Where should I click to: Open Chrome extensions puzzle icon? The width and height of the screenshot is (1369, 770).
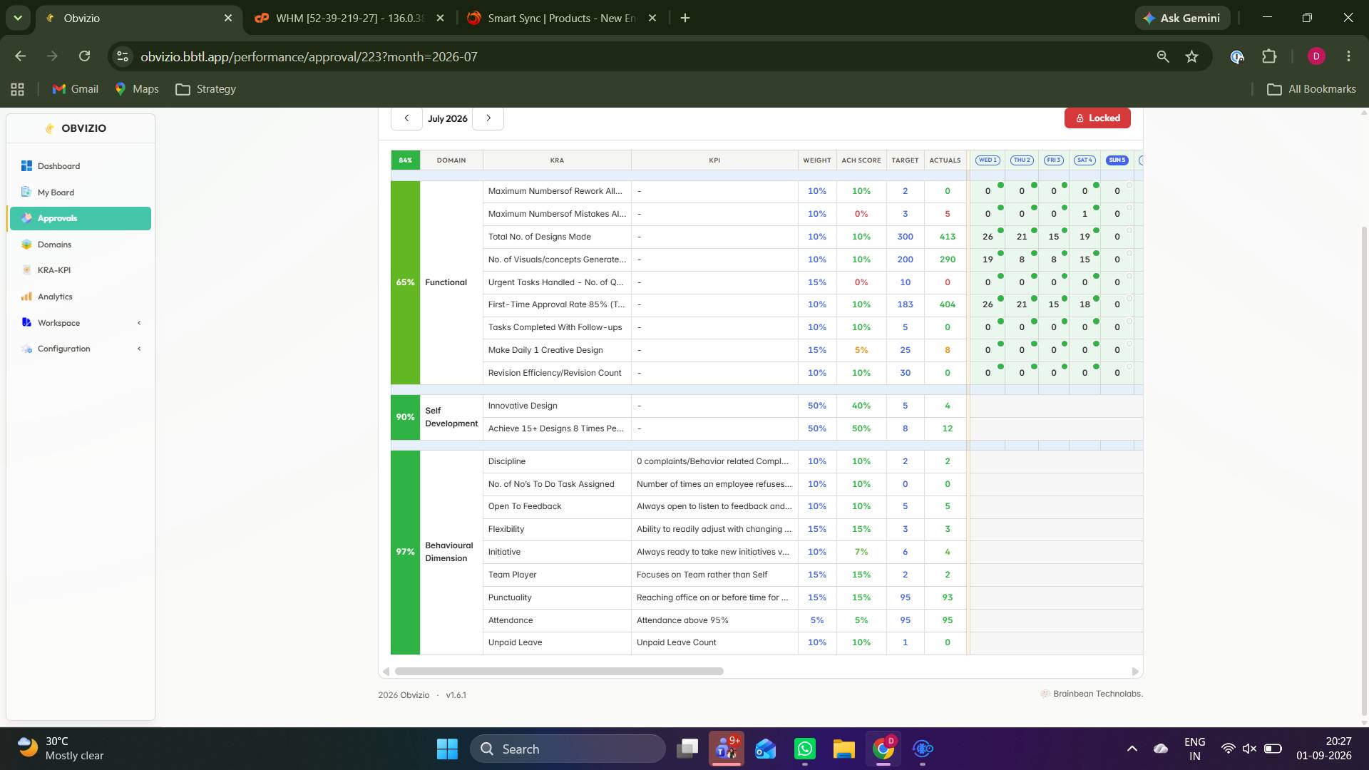coord(1269,56)
